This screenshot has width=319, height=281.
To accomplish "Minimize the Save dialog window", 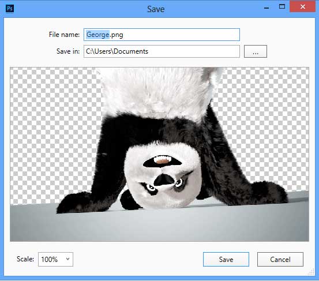I will (267, 8).
